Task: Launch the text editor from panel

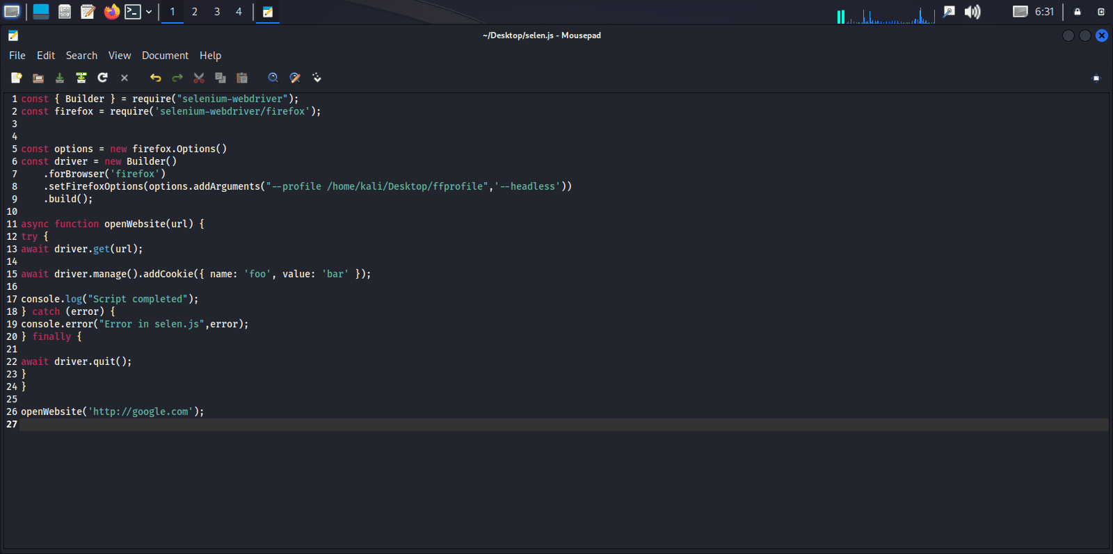Action: pos(88,12)
